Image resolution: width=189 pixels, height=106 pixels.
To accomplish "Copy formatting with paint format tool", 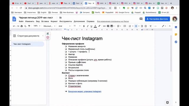I will [x=29, y=26].
